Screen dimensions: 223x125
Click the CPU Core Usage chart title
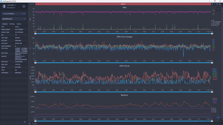125,37
